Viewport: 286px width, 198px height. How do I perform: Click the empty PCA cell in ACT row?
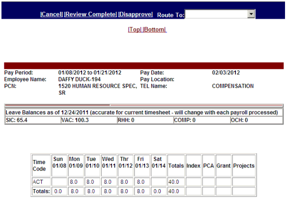(x=208, y=182)
